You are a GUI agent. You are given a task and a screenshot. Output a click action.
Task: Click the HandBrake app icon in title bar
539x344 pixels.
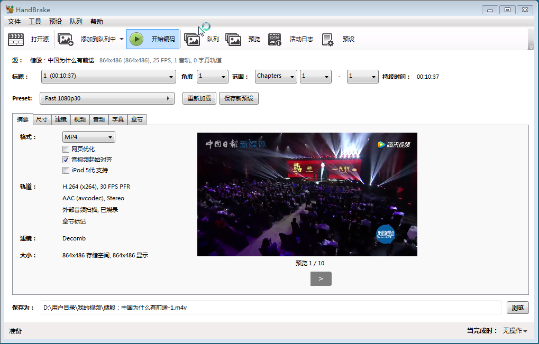click(10, 10)
